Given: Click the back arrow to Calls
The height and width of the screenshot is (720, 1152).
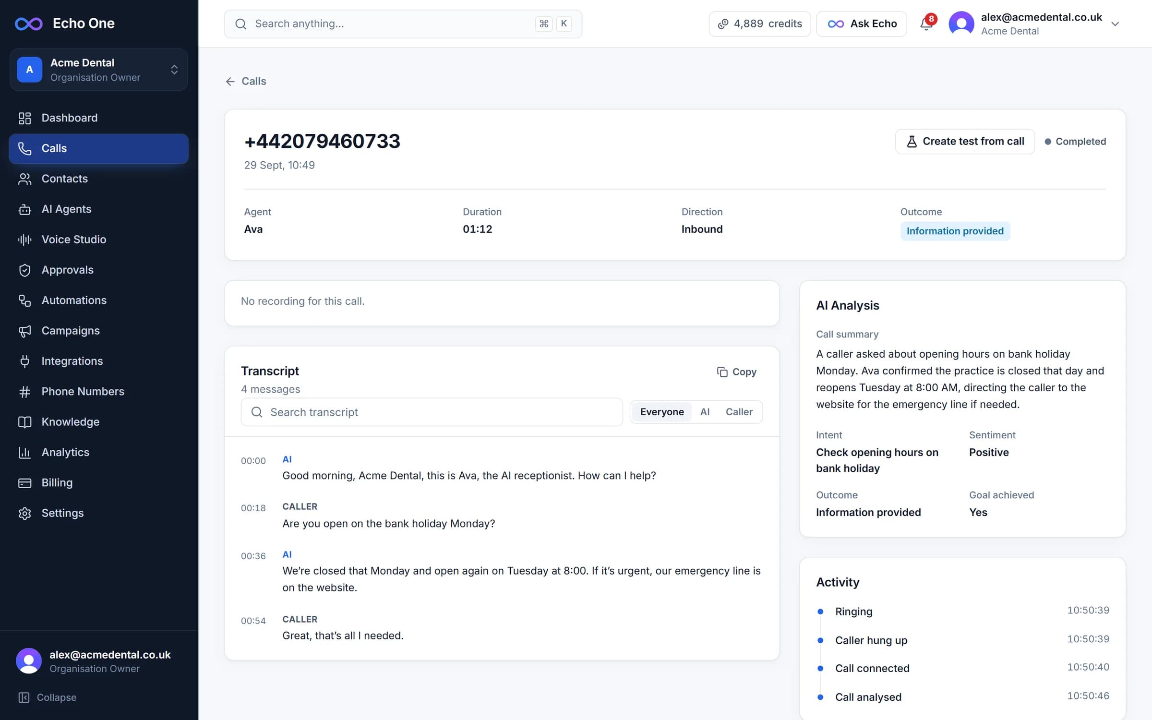Looking at the screenshot, I should coord(230,82).
